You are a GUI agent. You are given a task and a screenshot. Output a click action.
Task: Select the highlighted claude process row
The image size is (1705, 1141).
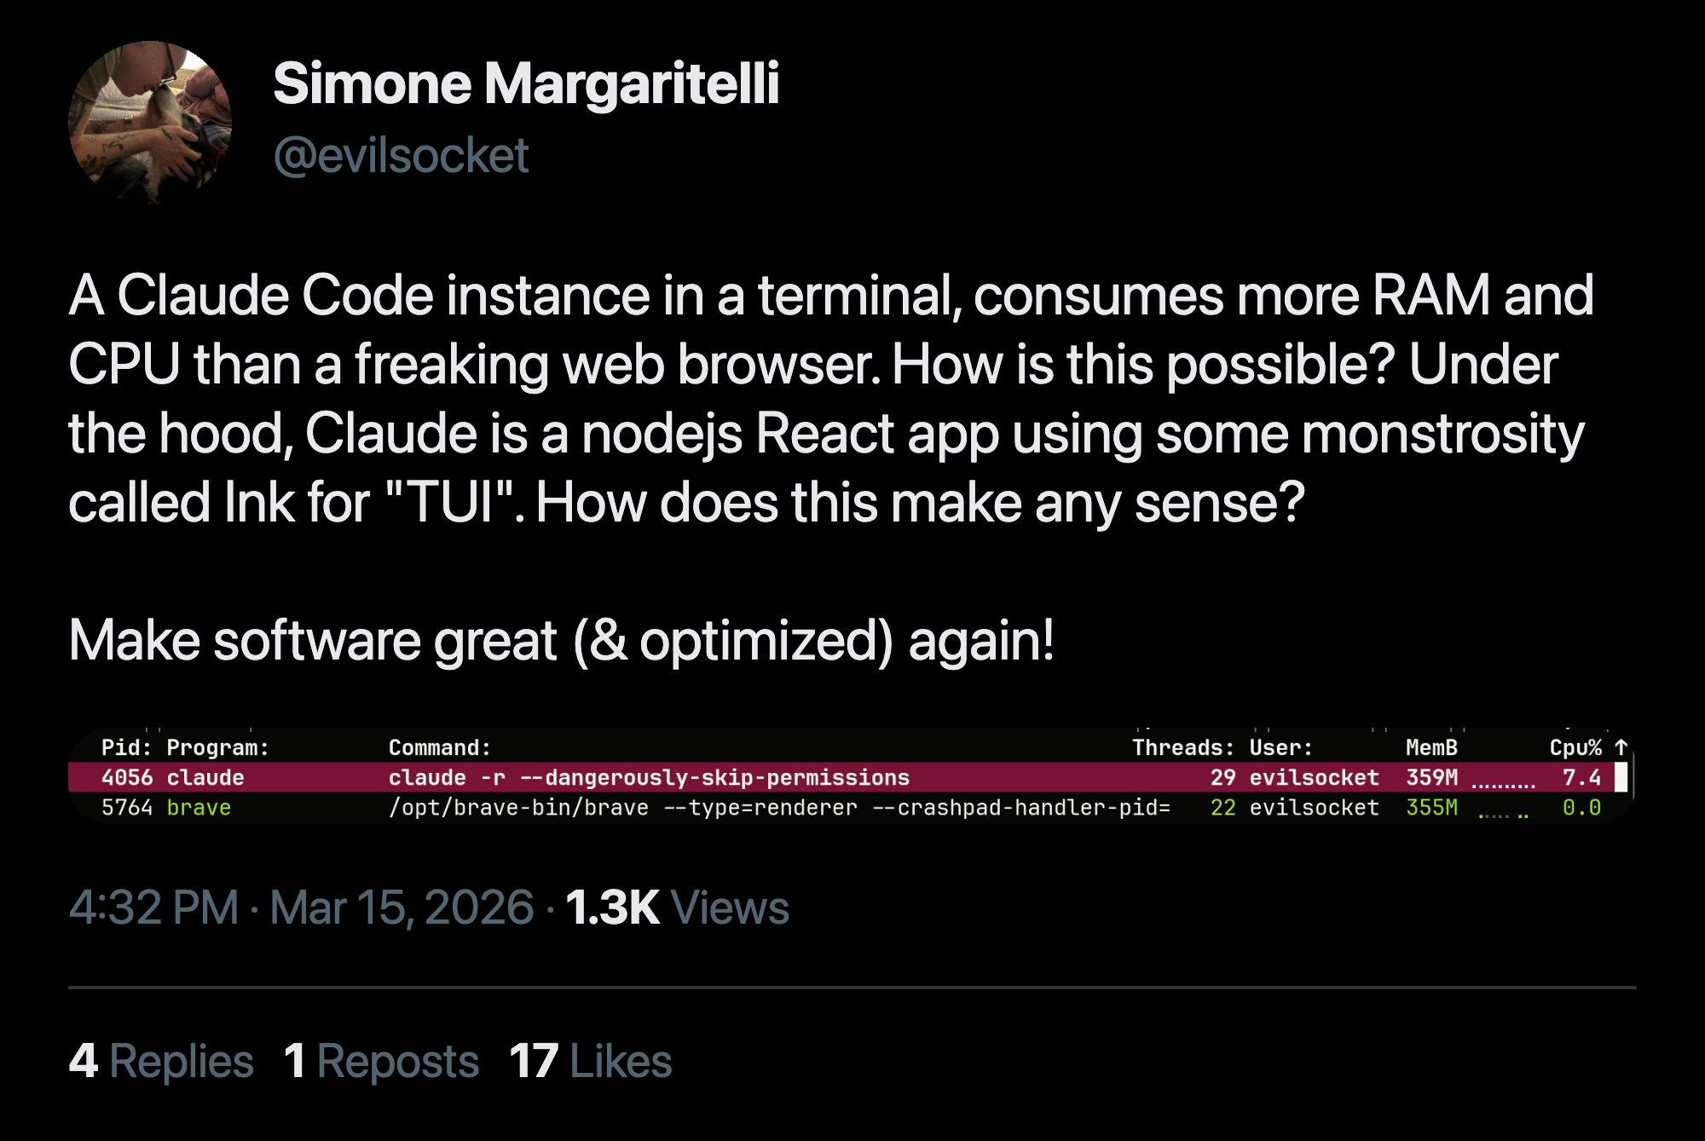[648, 777]
